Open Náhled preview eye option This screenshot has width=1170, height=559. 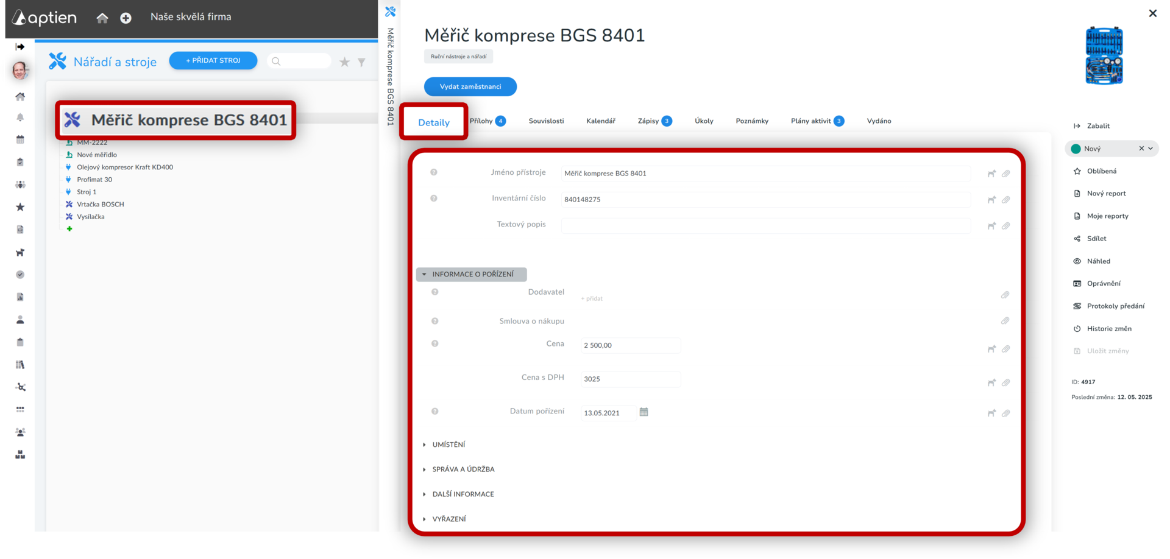point(1098,261)
